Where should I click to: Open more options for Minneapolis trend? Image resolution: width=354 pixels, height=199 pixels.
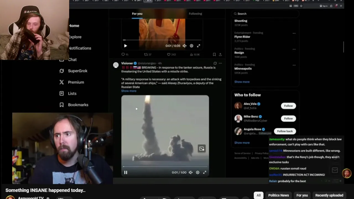point(294,65)
